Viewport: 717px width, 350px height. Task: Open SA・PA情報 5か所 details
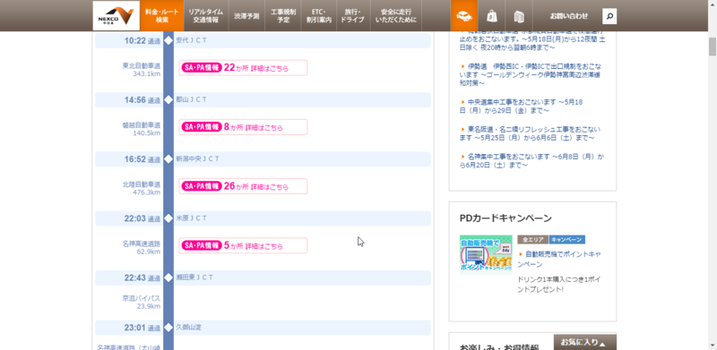(243, 245)
